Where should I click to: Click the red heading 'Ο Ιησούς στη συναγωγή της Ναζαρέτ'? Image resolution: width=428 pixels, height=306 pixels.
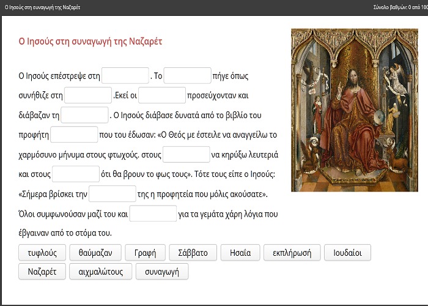click(90, 42)
